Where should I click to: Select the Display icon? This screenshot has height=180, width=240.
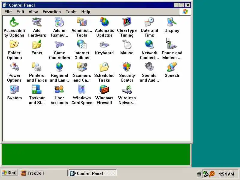click(172, 22)
